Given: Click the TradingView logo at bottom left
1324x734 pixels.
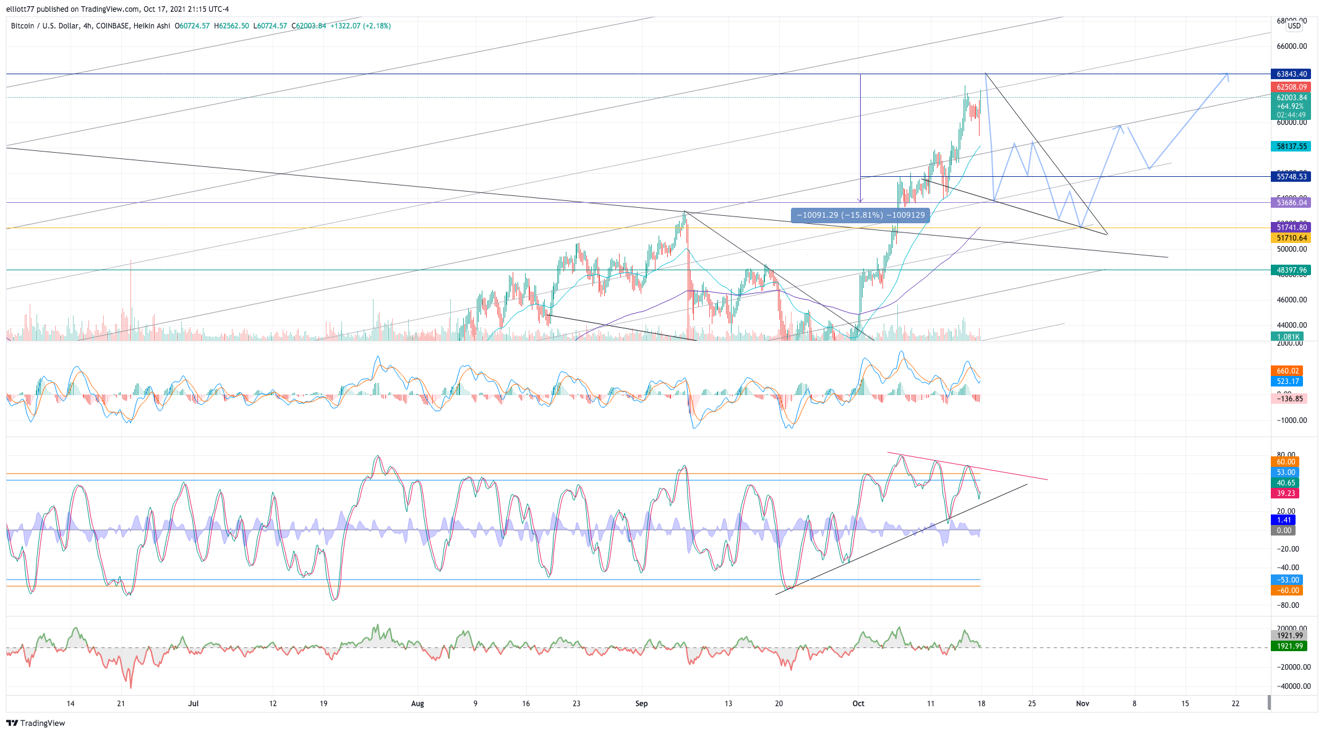Looking at the screenshot, I should point(35,723).
